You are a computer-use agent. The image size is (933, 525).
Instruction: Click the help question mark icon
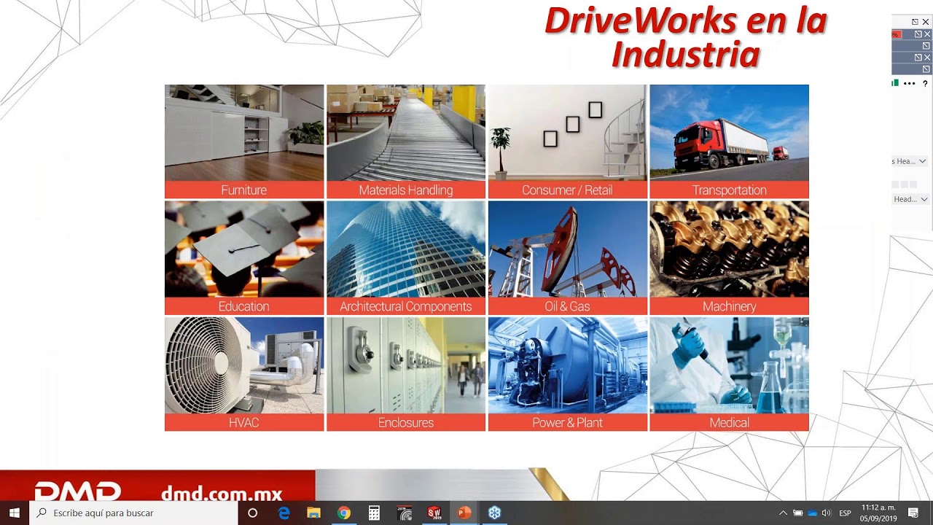coord(925,83)
